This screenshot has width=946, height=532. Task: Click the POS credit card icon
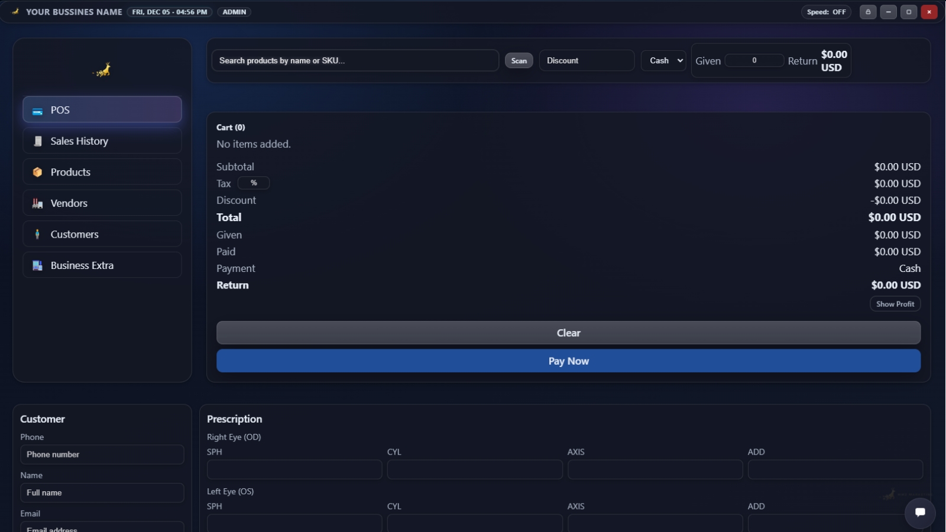pos(37,111)
